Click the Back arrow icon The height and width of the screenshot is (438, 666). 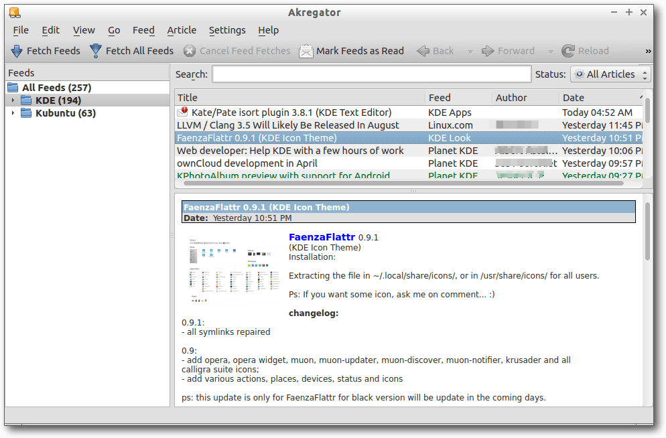[x=423, y=51]
